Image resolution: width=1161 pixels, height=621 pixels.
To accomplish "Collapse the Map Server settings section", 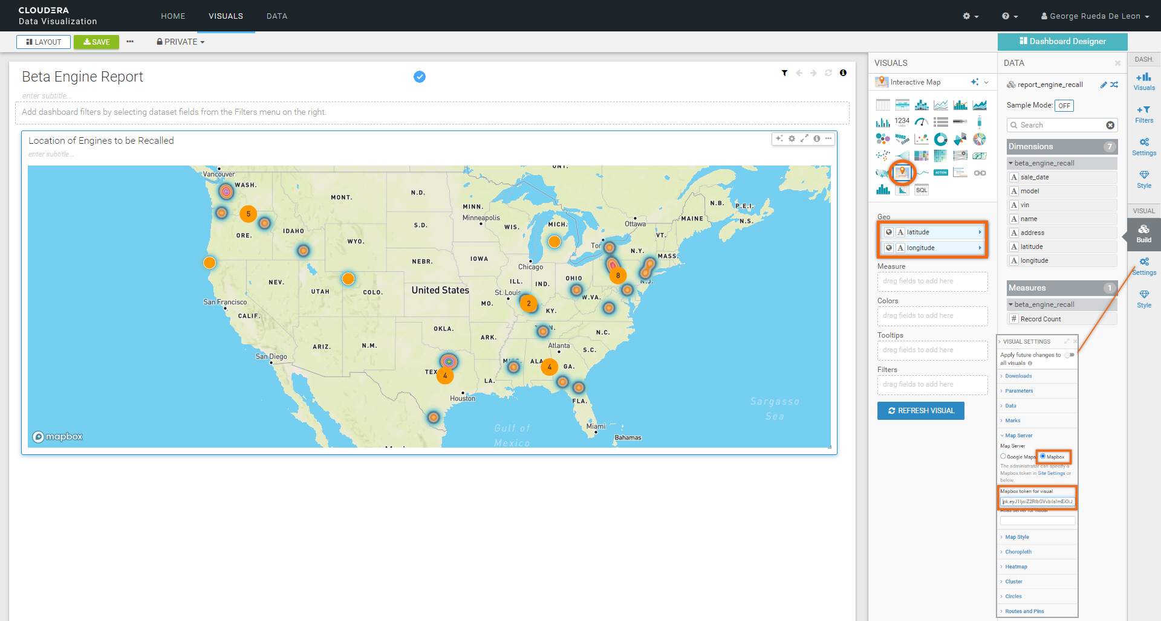I will click(1018, 436).
